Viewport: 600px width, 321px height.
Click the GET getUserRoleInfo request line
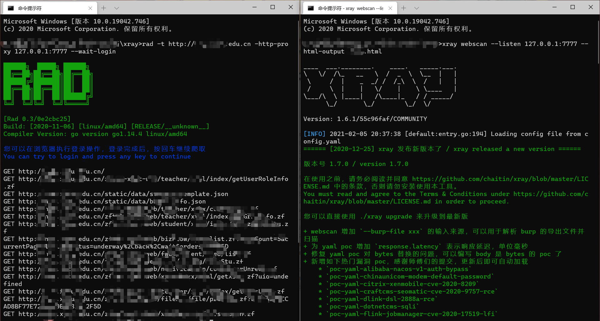(x=146, y=183)
